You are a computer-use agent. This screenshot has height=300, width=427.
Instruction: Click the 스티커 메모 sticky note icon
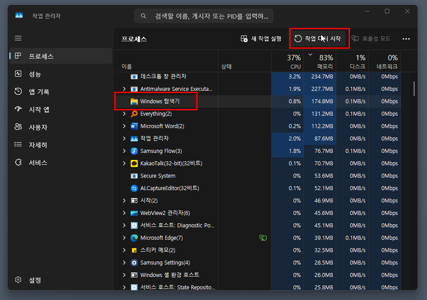click(134, 250)
